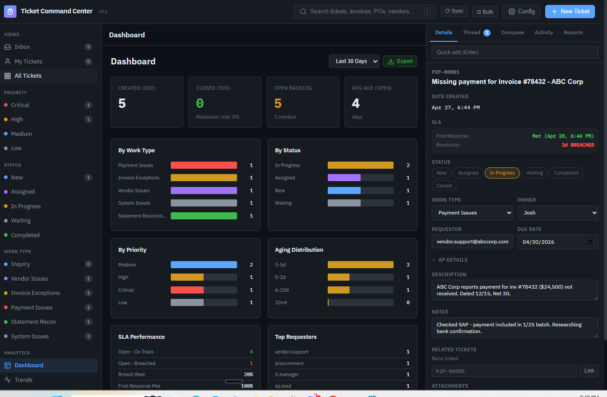This screenshot has width=607, height=397.
Task: Filter by Medium priority in sidebar
Action: pos(49,134)
